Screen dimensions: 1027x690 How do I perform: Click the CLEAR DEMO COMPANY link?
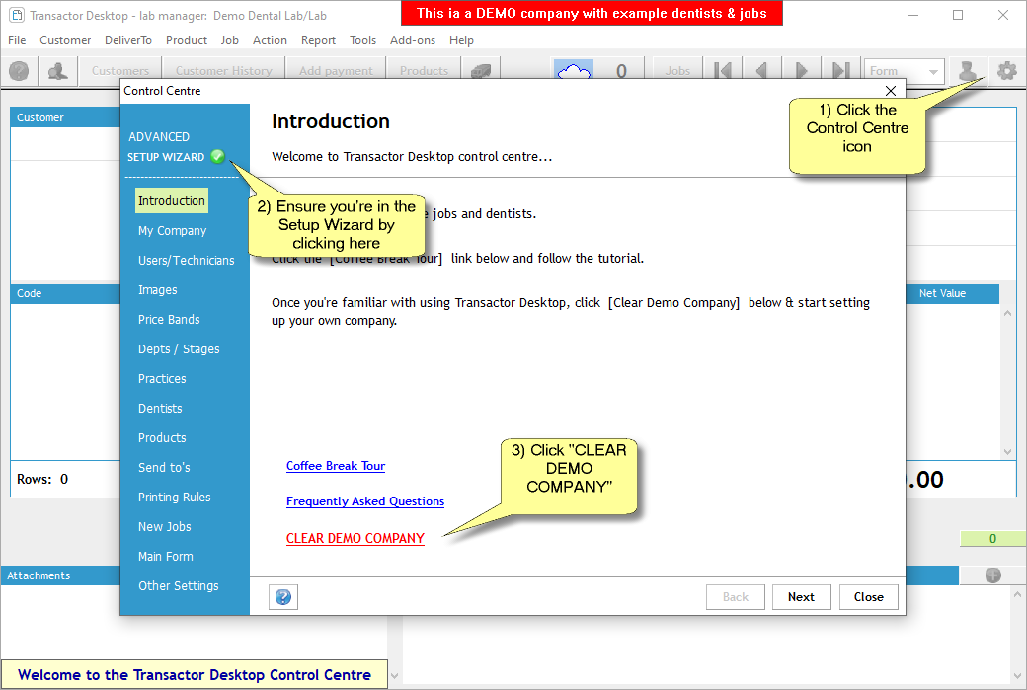[x=355, y=539]
